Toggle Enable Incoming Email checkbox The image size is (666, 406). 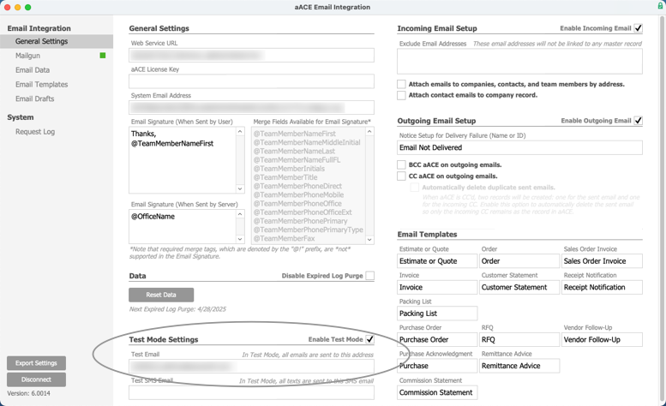tap(638, 28)
